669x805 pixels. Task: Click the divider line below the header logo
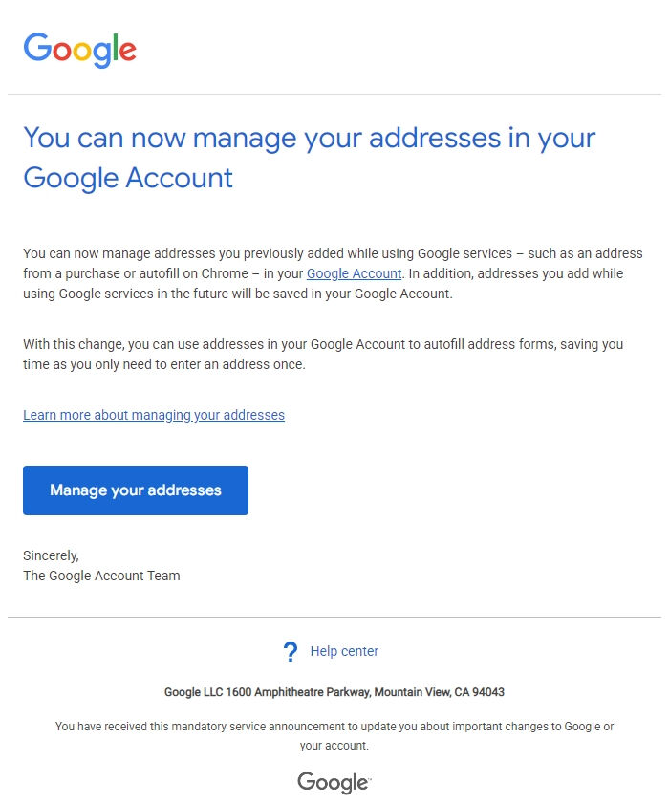(334, 95)
